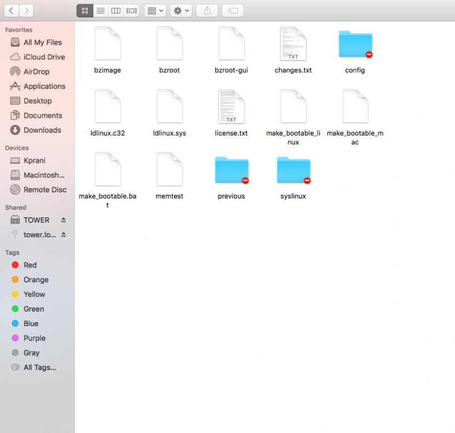This screenshot has height=433, width=455.
Task: Select the make_bootable.bat file icon
Action: (x=107, y=169)
